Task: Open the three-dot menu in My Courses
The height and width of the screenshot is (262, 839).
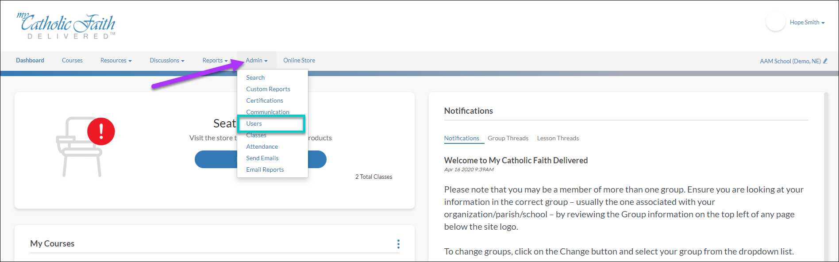Action: click(x=398, y=244)
